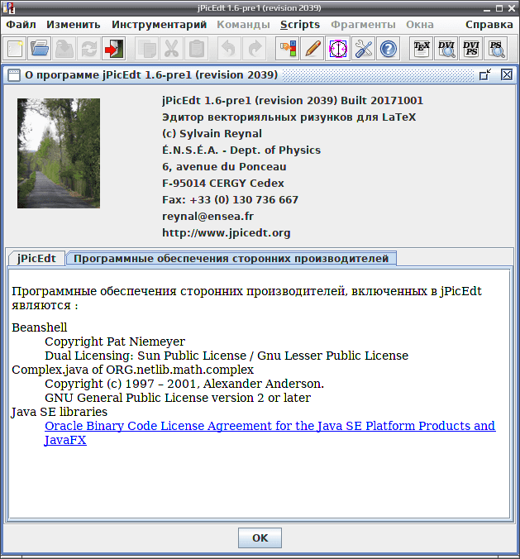
Task: Click the Java SE libraries text
Action: click(60, 412)
